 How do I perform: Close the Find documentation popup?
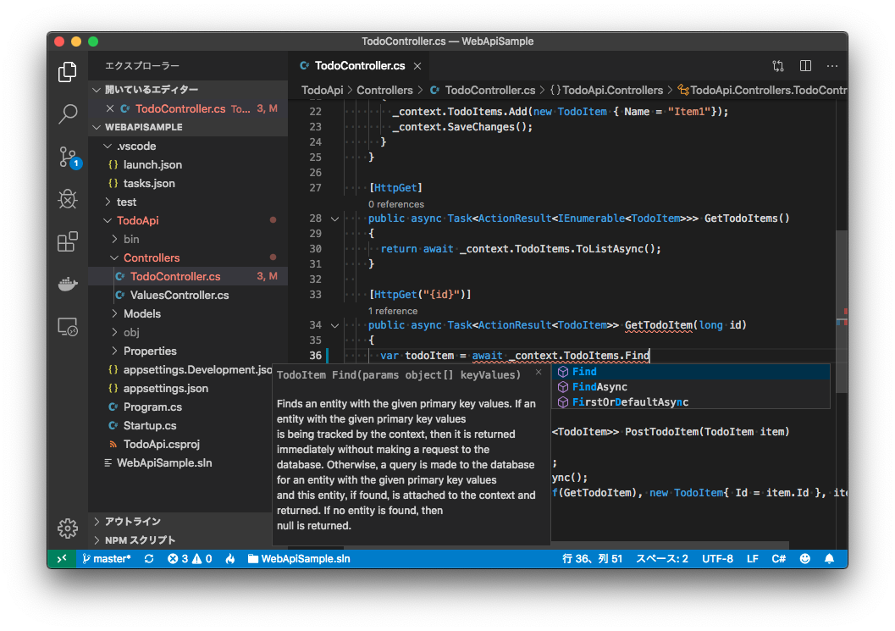tap(539, 373)
